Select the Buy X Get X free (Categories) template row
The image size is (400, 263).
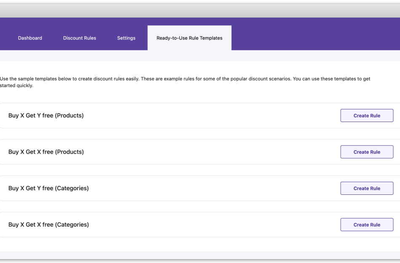[48, 224]
